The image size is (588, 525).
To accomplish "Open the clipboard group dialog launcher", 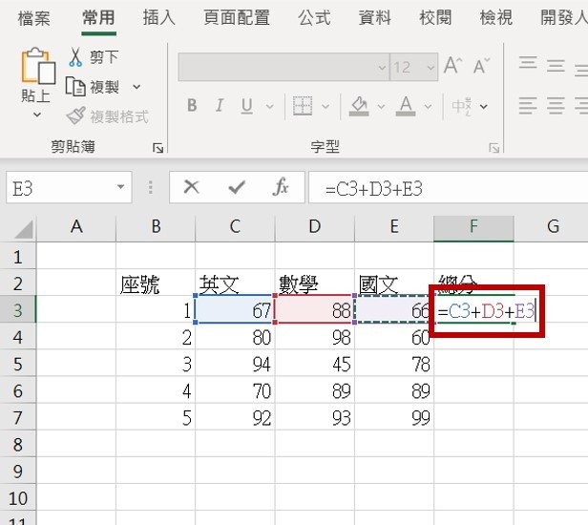I will [157, 148].
